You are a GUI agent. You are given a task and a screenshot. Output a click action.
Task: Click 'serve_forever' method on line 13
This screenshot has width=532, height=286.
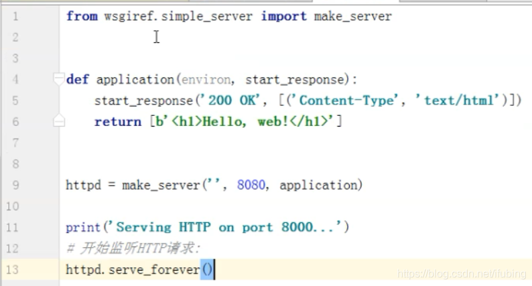click(x=154, y=270)
